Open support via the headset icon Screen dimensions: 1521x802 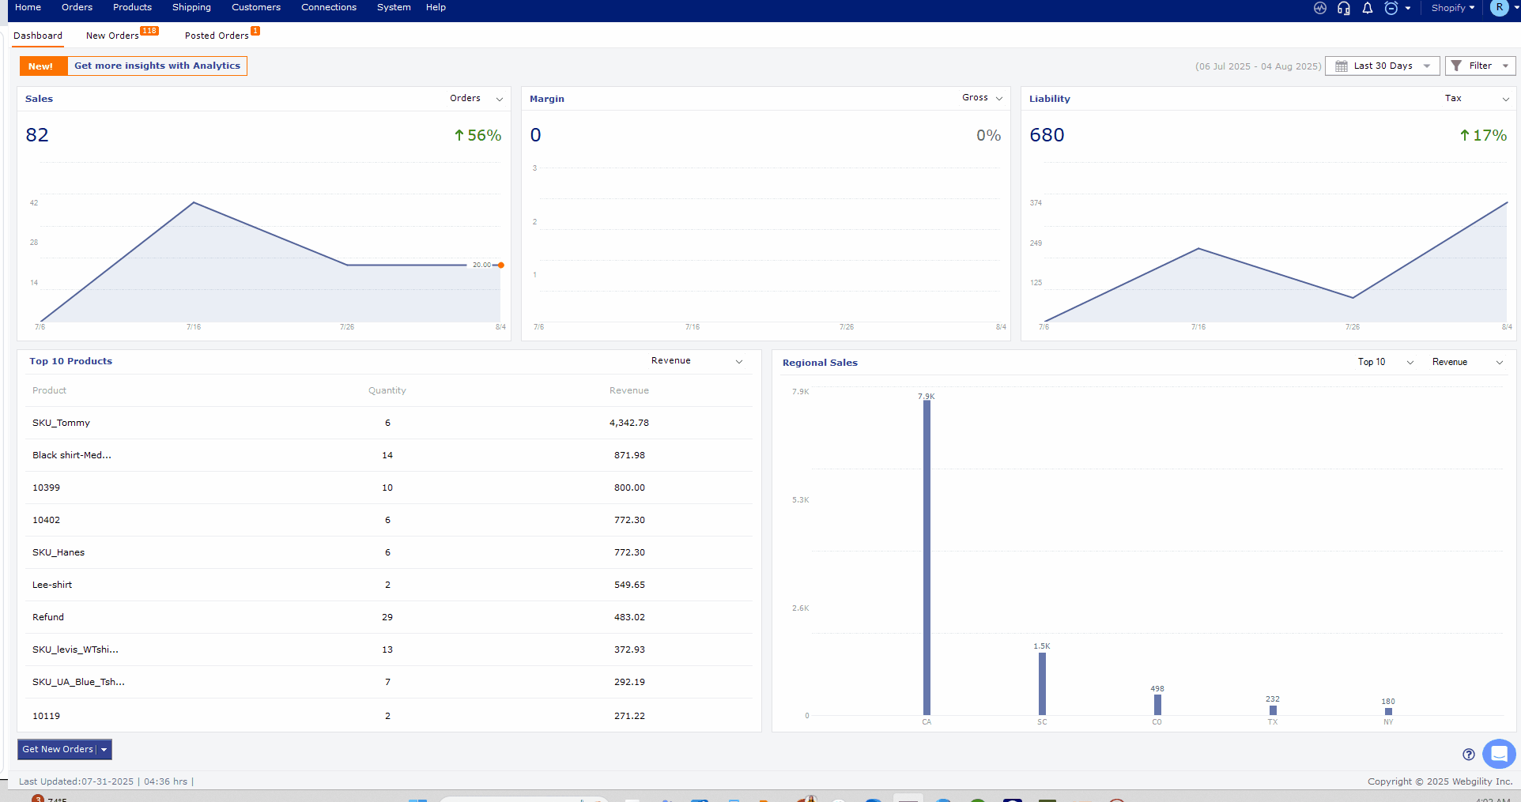pyautogui.click(x=1343, y=8)
